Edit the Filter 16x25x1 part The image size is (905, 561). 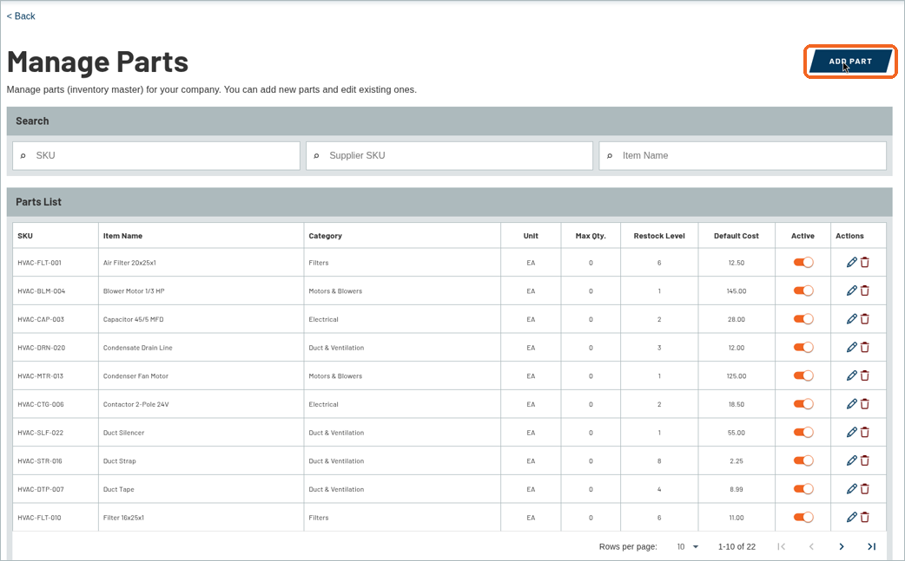point(851,517)
